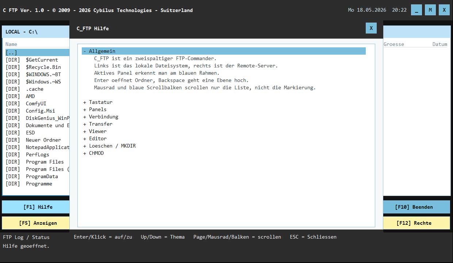Select the Dokumente und E directory
Screen dimensions: 453x263
tap(37, 125)
